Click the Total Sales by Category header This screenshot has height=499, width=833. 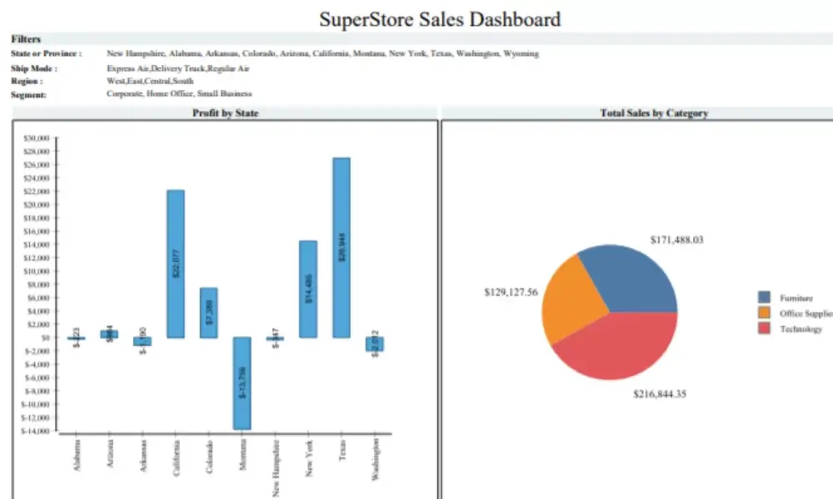(654, 113)
